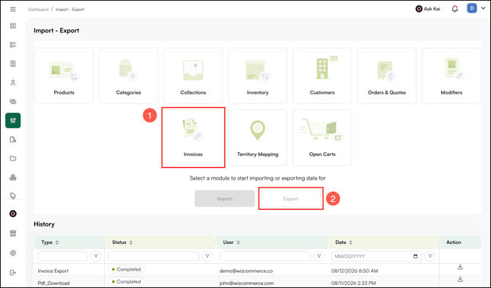Open filter options for Date column
The height and width of the screenshot is (288, 491).
(430, 256)
